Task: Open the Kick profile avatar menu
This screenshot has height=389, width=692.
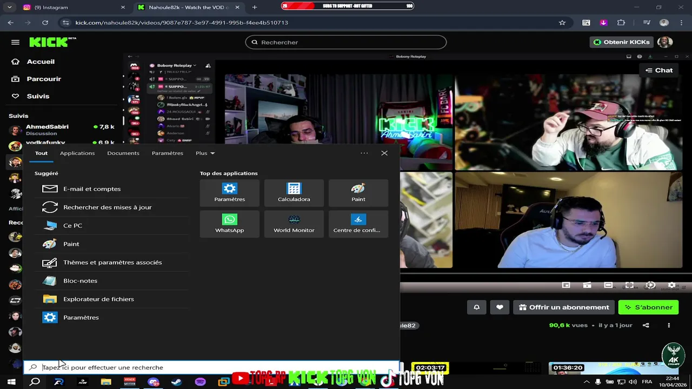Action: pos(665,42)
